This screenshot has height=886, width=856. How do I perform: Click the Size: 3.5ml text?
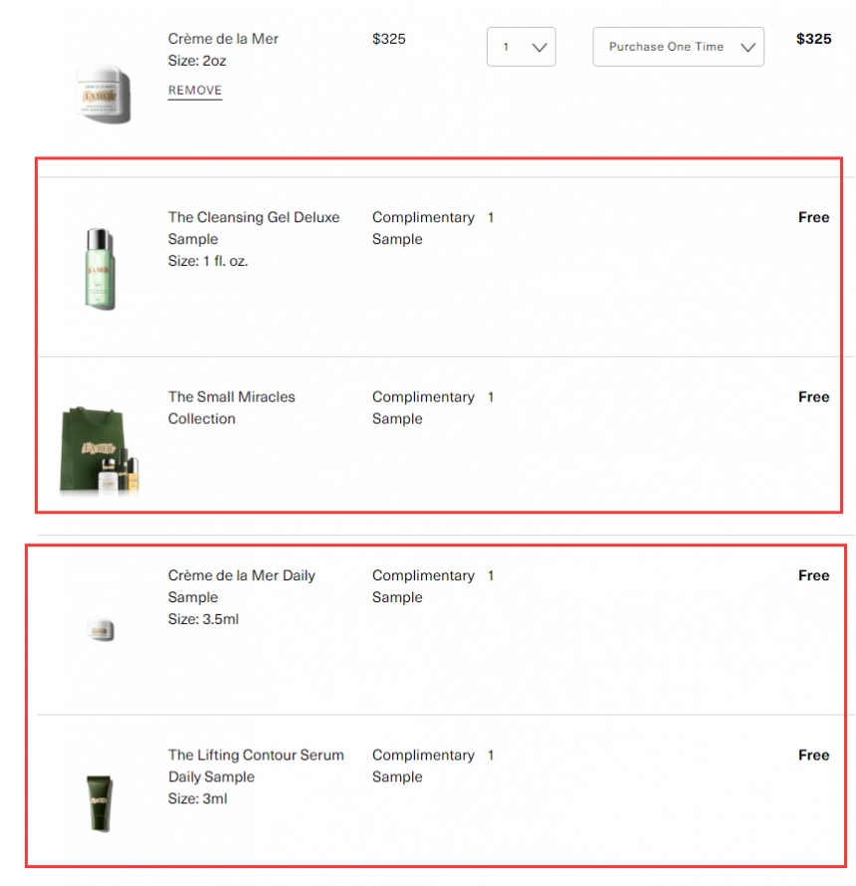[203, 619]
